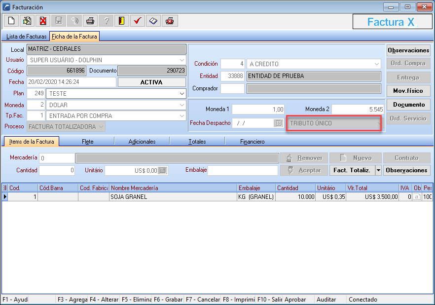Viewport: 435px width, 305px height.
Task: Open the Fecha Despacho calendar icon
Action: (278, 123)
